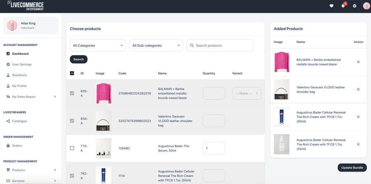The height and width of the screenshot is (184, 371).
Task: Click the search magnifier icon
Action: (x=192, y=46)
